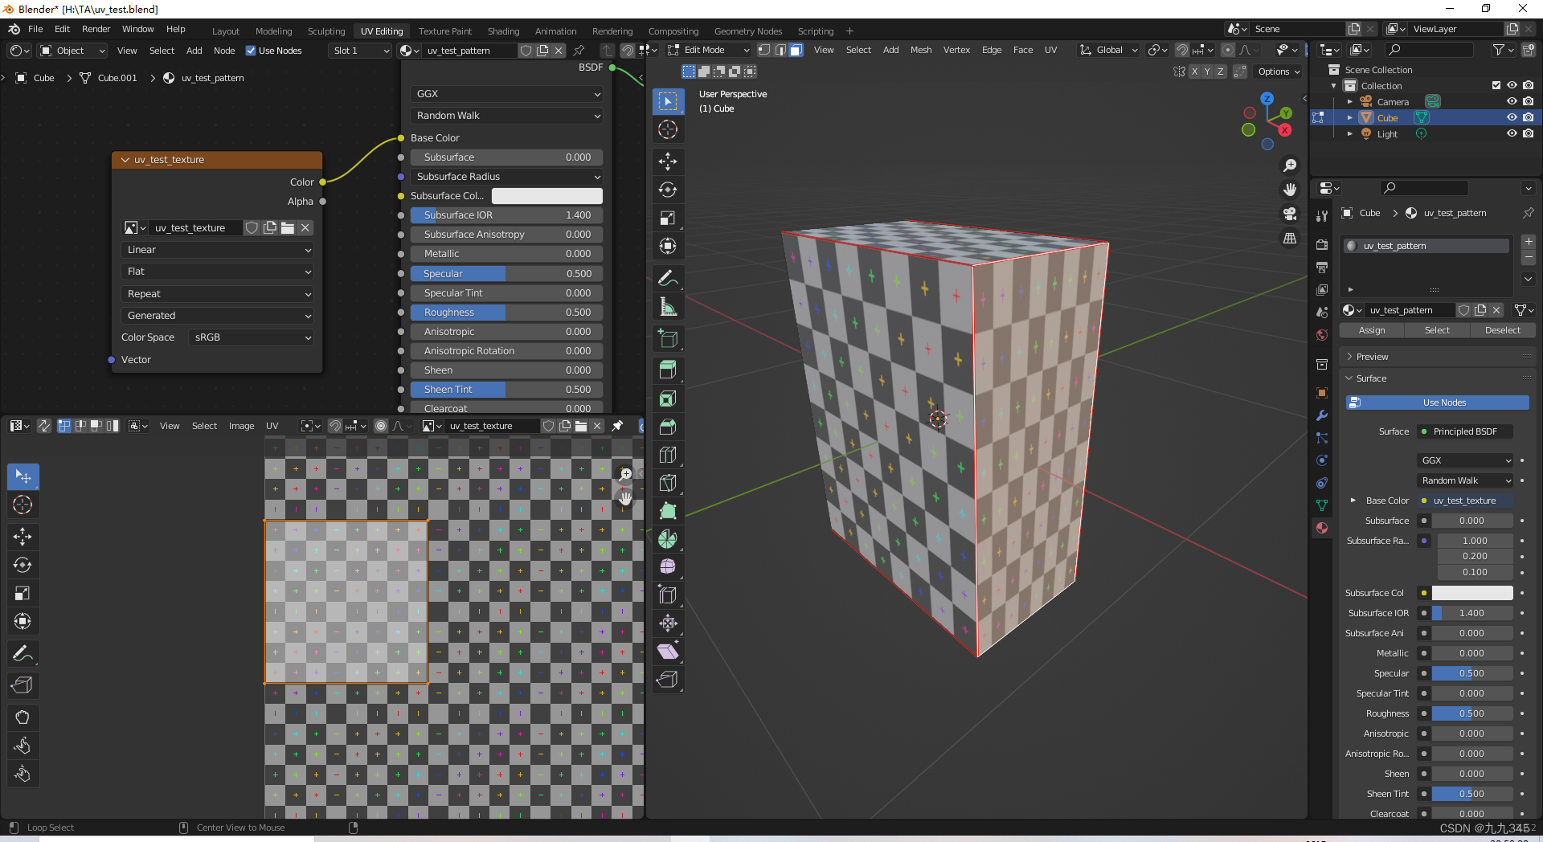This screenshot has height=842, width=1543.
Task: Click the Deselect button
Action: pyautogui.click(x=1502, y=330)
